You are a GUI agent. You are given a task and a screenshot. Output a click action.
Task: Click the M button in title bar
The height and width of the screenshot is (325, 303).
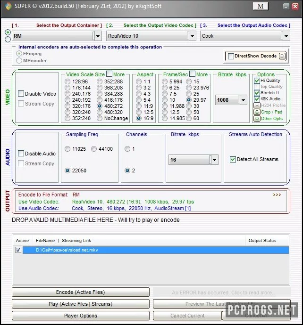click(261, 6)
